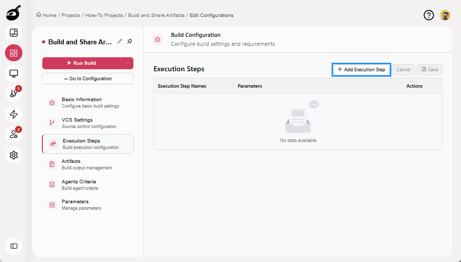Open the user settings icon with badge 2
This screenshot has height=262, width=461.
(x=13, y=134)
